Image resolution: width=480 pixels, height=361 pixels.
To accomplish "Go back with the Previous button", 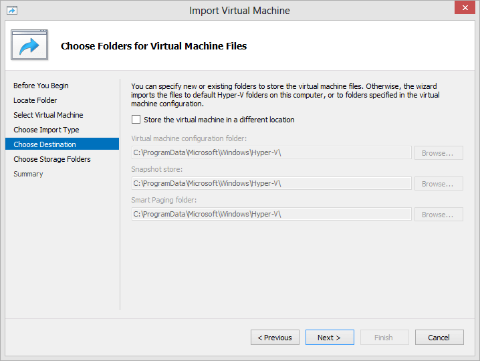I will (x=275, y=338).
